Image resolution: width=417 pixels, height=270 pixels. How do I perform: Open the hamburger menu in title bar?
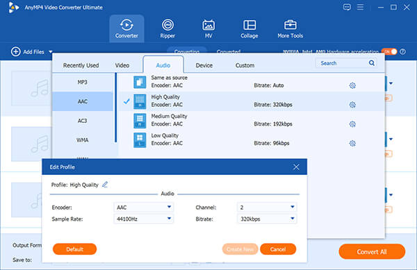pyautogui.click(x=360, y=7)
